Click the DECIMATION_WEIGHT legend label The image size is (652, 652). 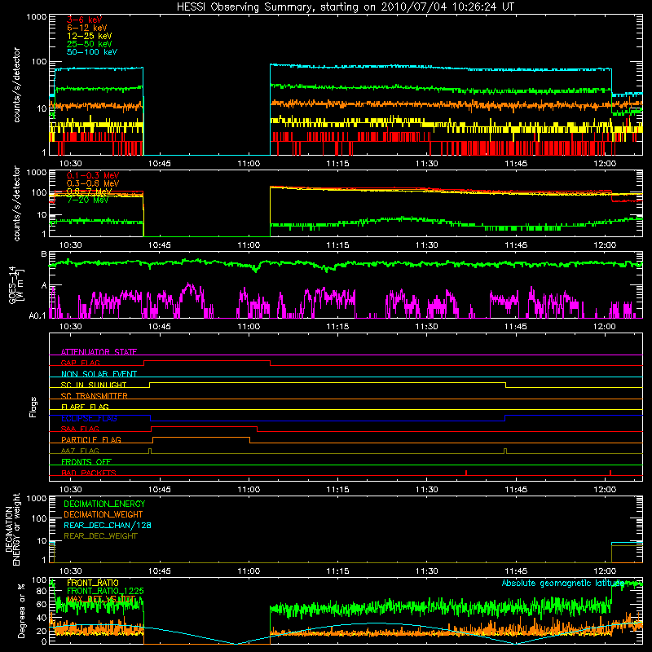104,514
